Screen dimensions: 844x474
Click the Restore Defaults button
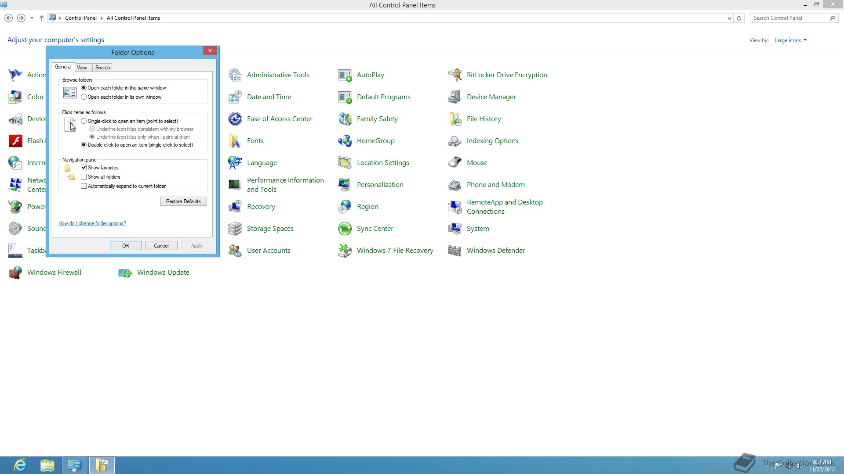tap(183, 201)
